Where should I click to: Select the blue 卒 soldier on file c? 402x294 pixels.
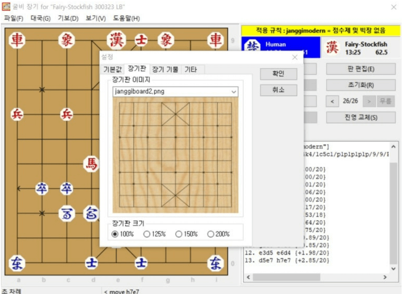tap(67, 189)
